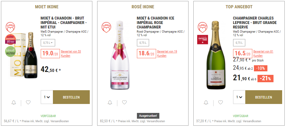Screen dimensions: 286x127
Task: Click Guide Hachette des Vins badge
Action: coord(202,39)
